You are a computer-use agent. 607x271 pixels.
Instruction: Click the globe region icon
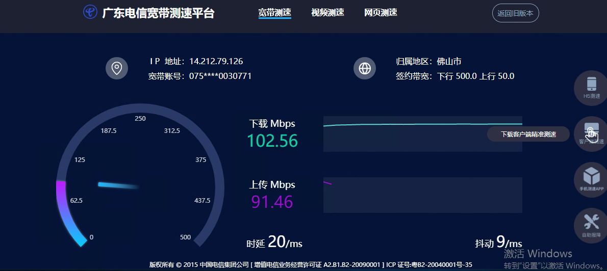(x=365, y=68)
